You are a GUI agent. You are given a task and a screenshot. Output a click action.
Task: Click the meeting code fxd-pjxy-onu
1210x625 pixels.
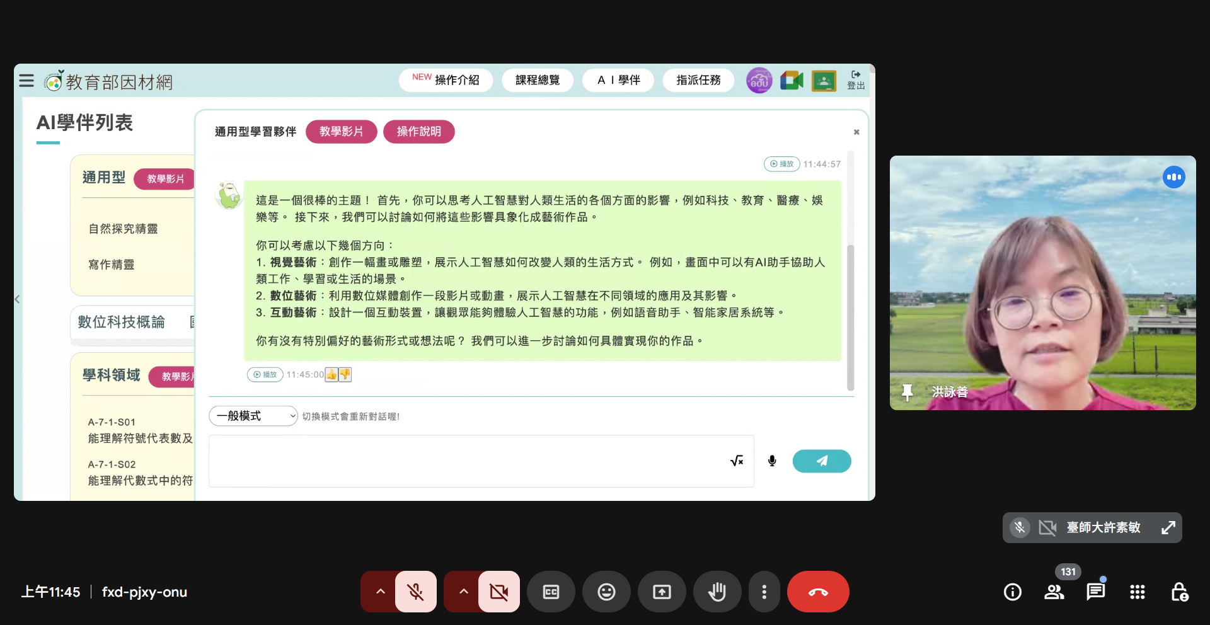point(144,592)
